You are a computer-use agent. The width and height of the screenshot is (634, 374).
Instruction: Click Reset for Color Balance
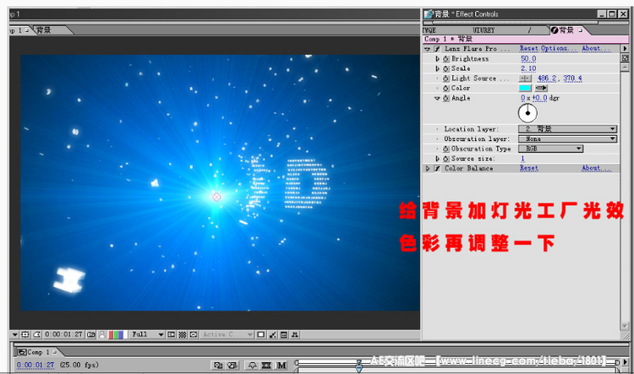pos(529,168)
